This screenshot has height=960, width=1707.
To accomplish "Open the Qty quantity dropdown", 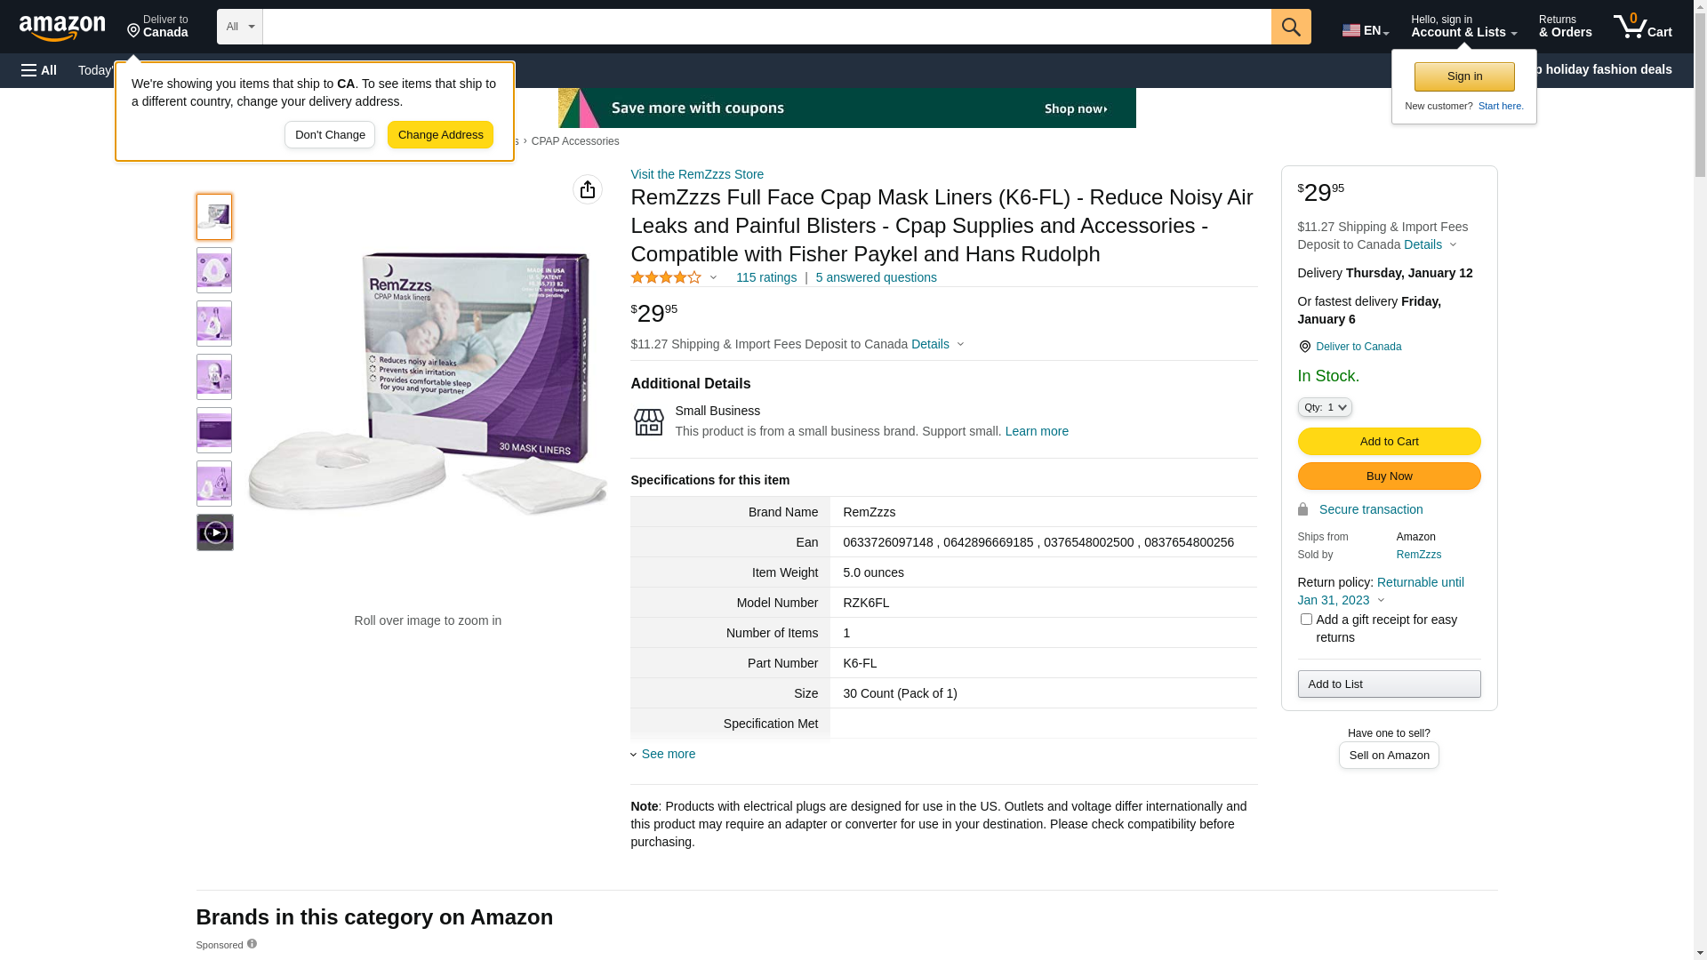I will 1325,407.
